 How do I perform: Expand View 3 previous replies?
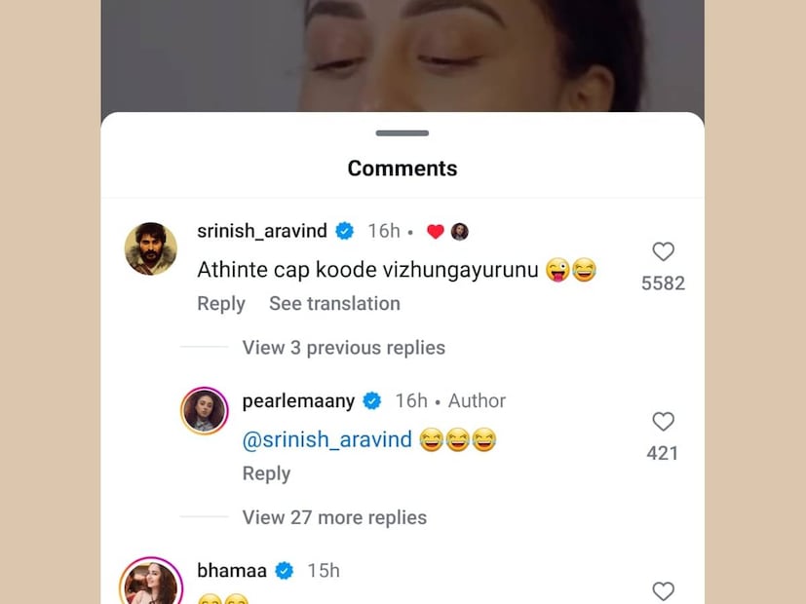(343, 348)
